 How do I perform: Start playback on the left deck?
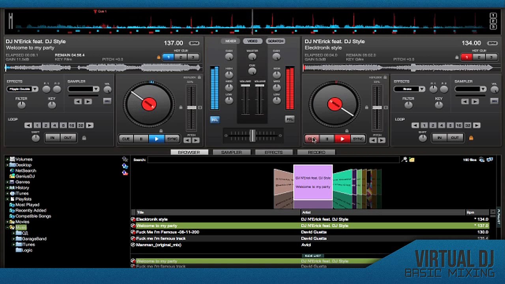click(157, 139)
